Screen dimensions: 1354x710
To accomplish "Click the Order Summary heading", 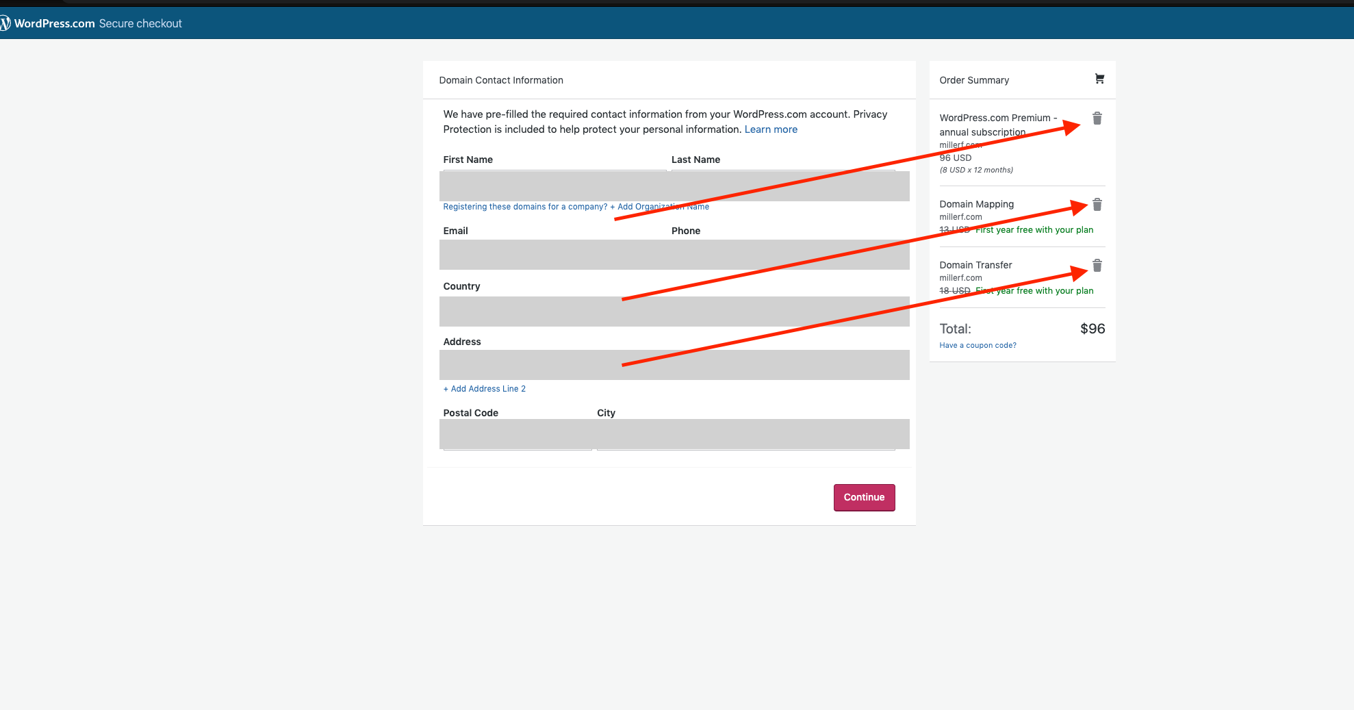I will (x=974, y=80).
